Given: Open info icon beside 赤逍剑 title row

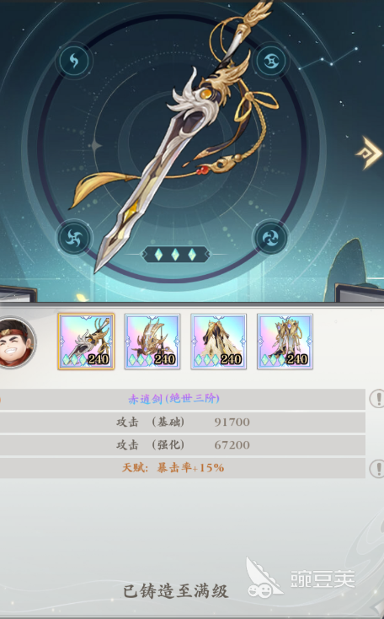Looking at the screenshot, I should (378, 399).
